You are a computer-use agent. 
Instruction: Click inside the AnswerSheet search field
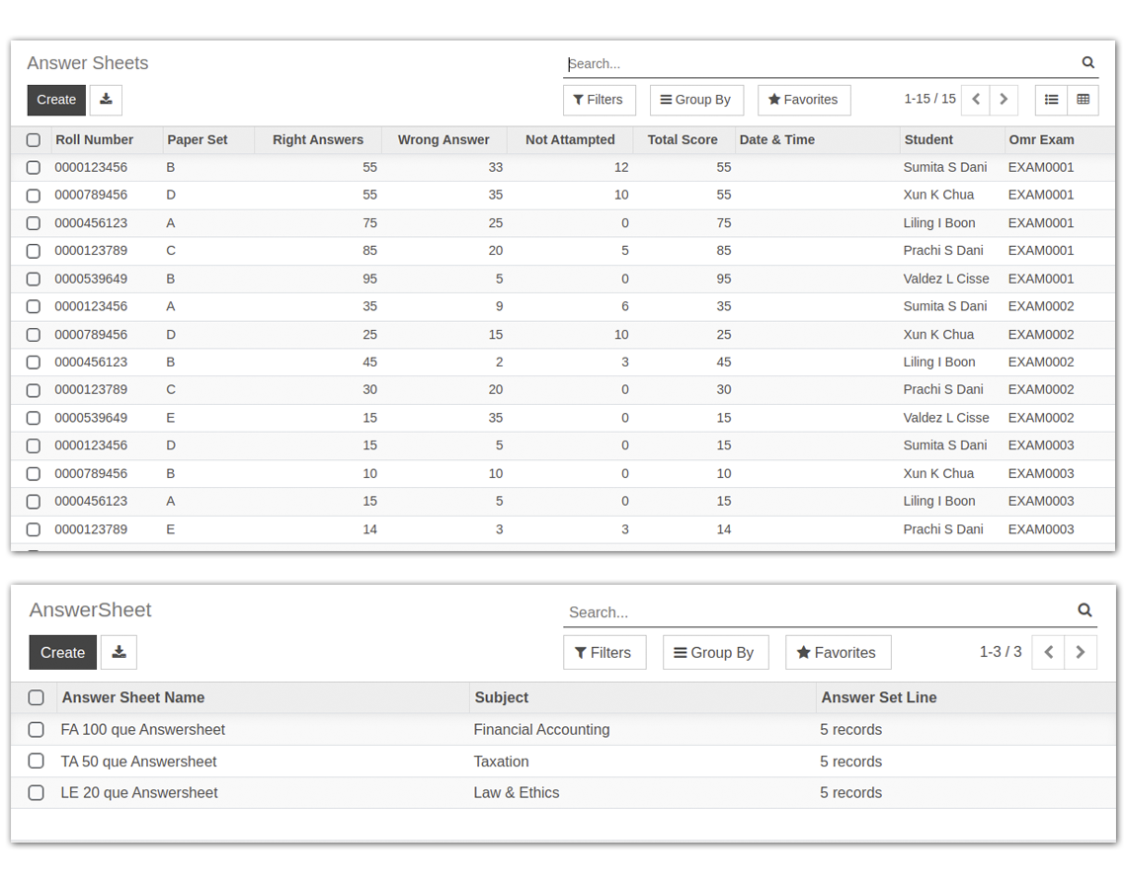[741, 610]
